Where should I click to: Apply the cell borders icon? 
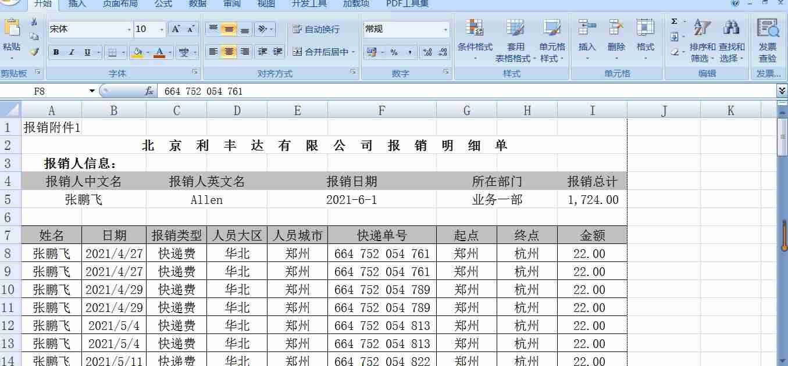(x=113, y=52)
